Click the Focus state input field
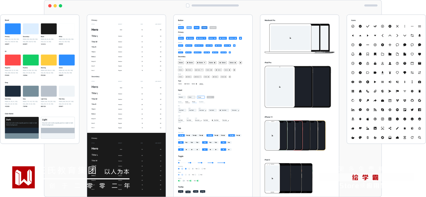This screenshot has width=426, height=197. (201, 97)
